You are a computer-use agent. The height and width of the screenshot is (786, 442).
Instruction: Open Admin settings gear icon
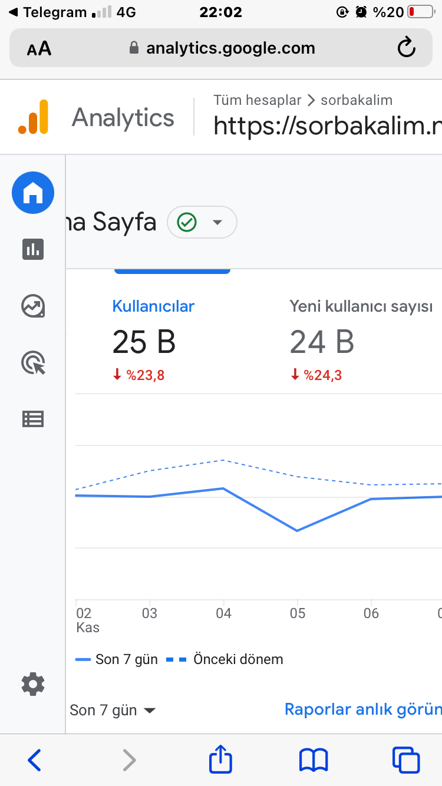[33, 685]
